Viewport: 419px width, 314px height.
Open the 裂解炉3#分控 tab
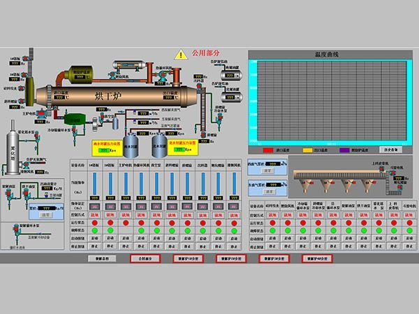[x=274, y=258]
